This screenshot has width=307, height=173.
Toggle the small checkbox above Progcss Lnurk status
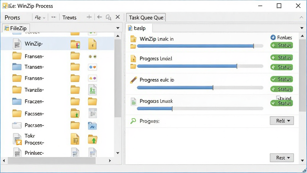click(278, 98)
